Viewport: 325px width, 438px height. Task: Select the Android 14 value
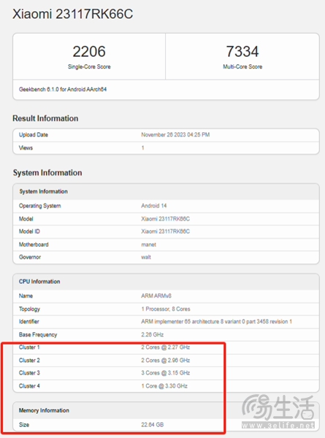click(153, 206)
